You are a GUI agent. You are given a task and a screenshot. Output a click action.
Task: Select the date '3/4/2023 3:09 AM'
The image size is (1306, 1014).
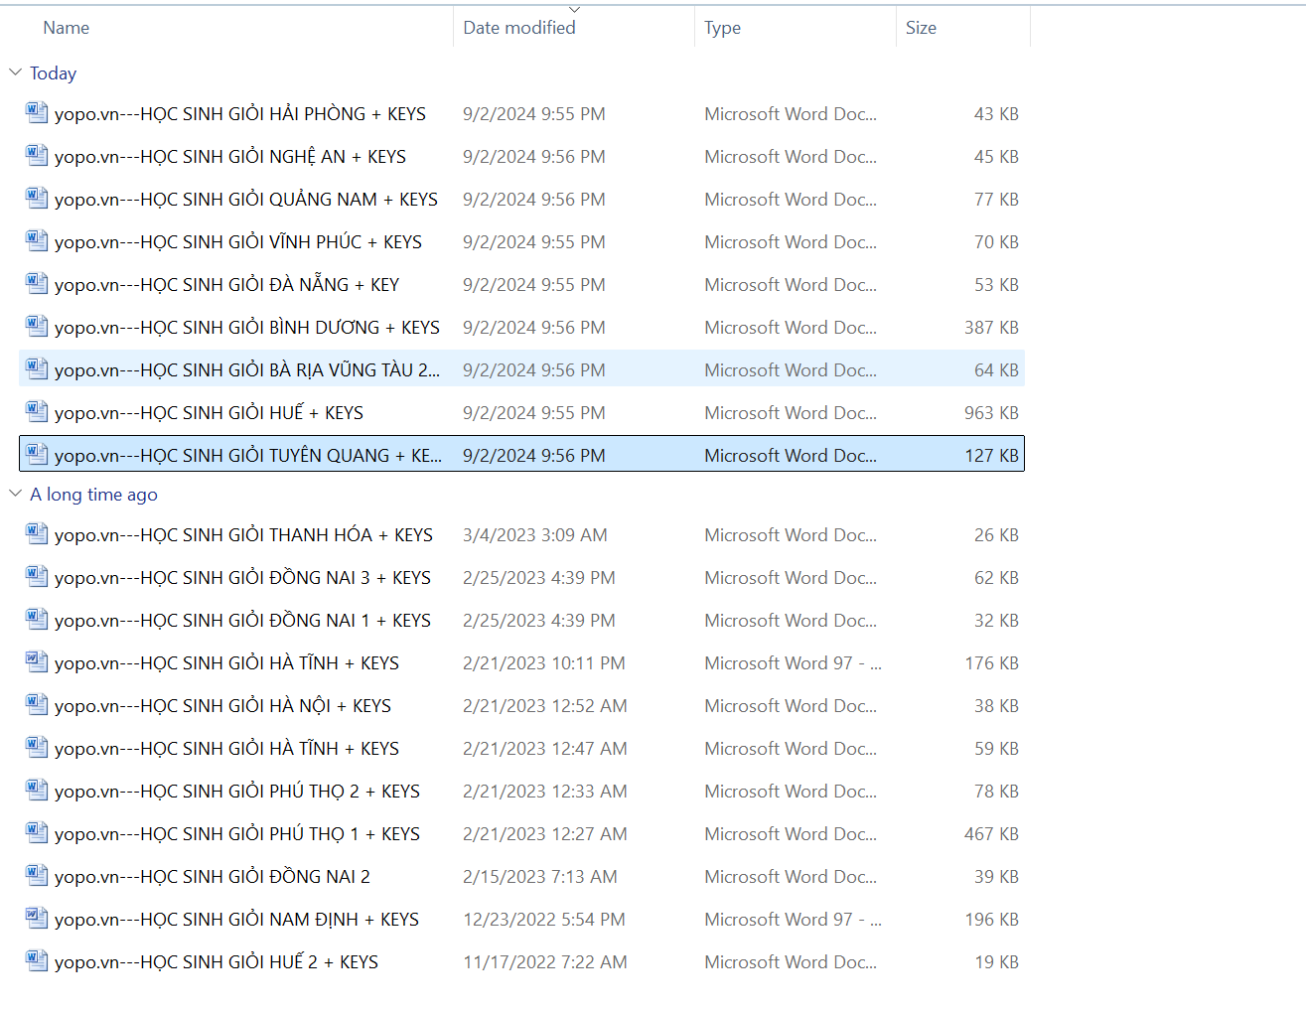(535, 535)
